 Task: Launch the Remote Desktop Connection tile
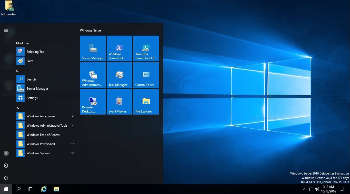(93, 101)
